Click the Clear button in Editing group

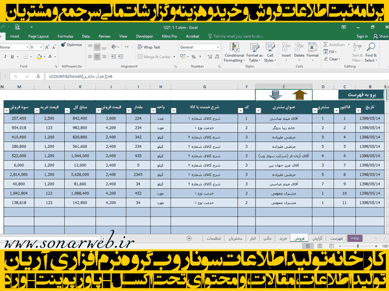332,59
